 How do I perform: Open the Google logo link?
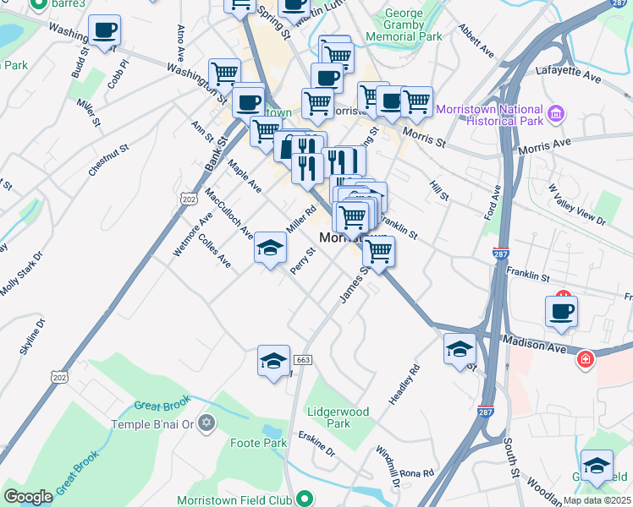click(29, 498)
